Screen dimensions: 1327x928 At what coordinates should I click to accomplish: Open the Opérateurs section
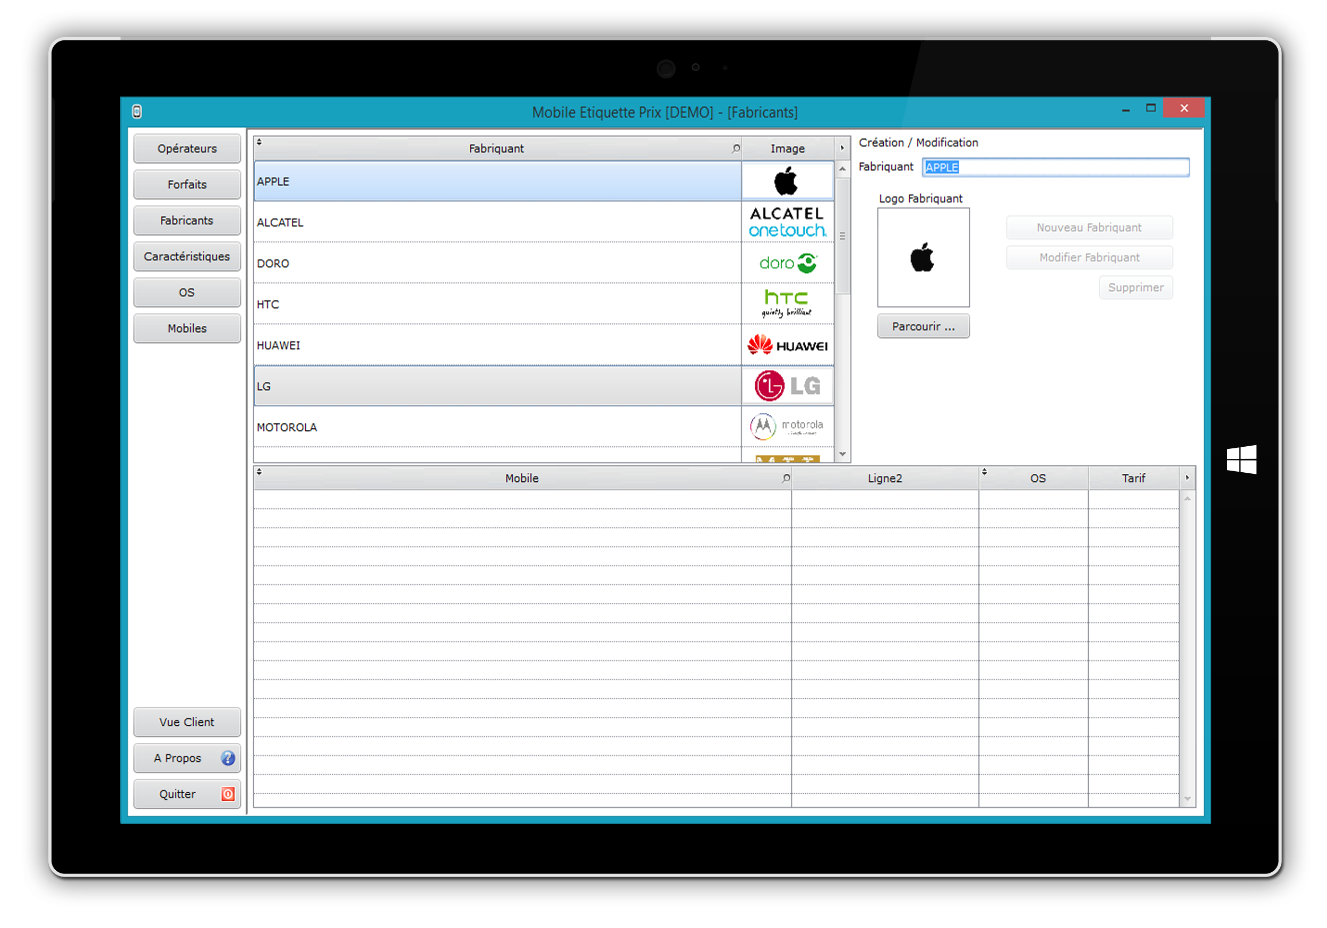pos(187,149)
